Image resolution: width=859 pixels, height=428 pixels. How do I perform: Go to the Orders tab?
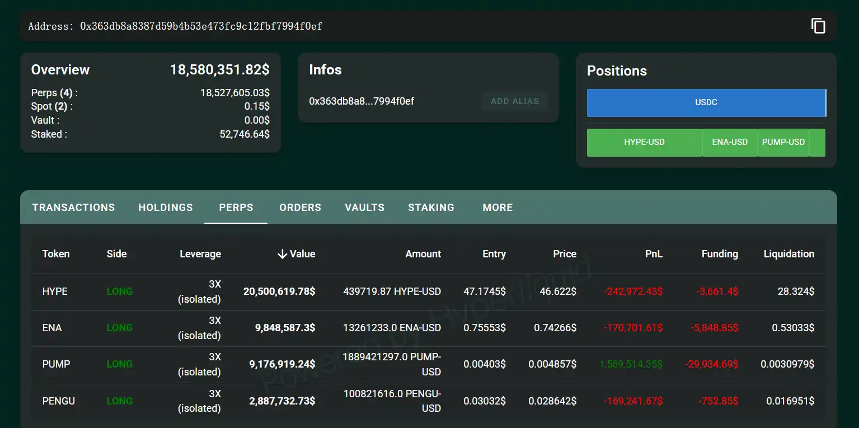click(300, 208)
